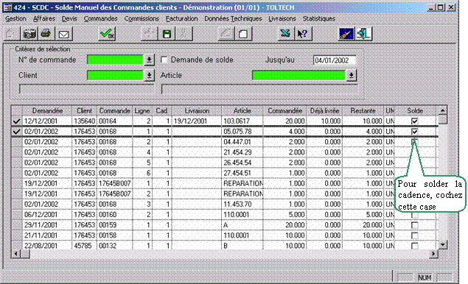Click the horizontal scrollbar left arrow
Screen dimensions: 468x284
click(x=15, y=254)
